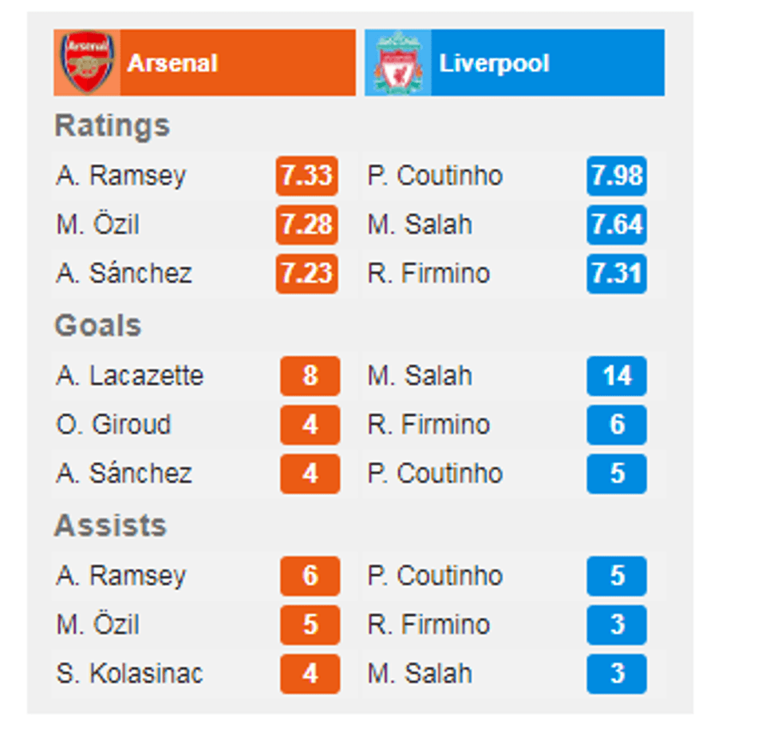Click R. Firmino in the Assists section

(429, 624)
